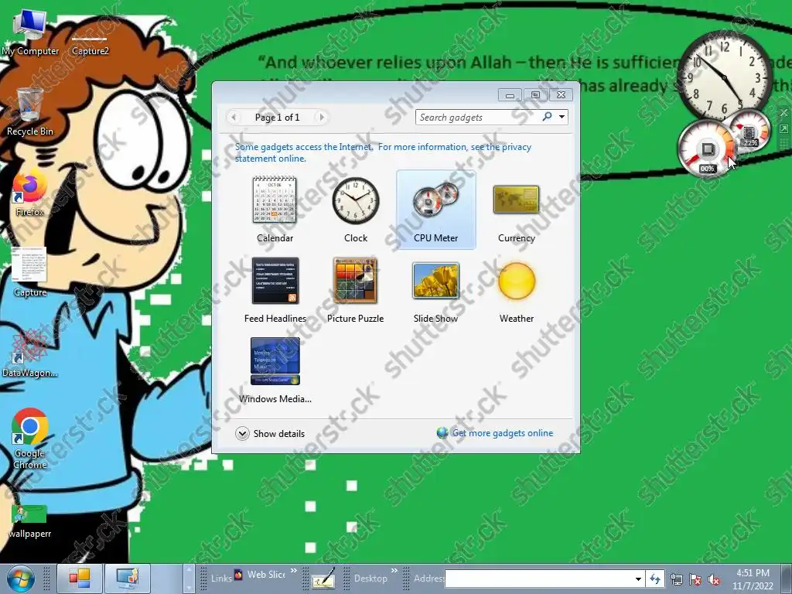Click the desktop analog clock gadget

click(x=725, y=76)
